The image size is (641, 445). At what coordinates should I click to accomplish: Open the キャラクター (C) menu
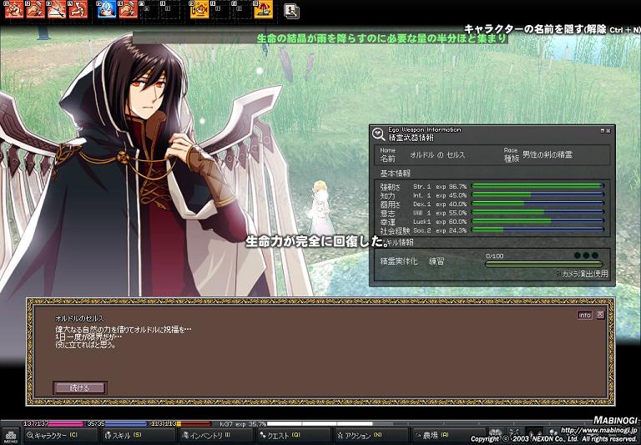[60, 436]
